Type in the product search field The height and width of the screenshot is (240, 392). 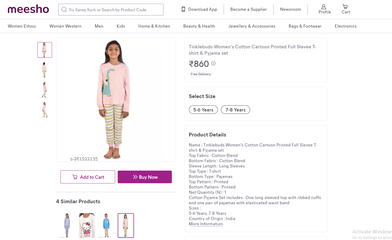click(113, 10)
